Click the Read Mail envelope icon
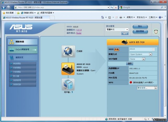Screen dimensions: 168x122 tap(116, 17)
